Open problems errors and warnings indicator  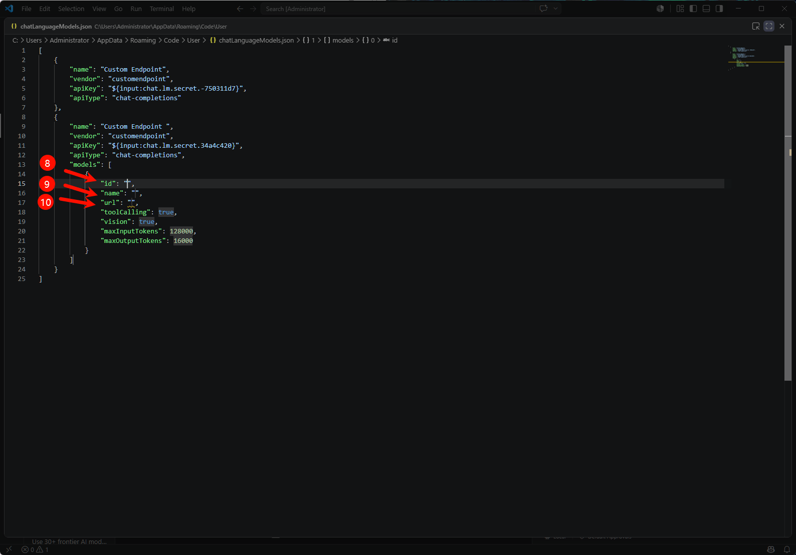click(35, 549)
